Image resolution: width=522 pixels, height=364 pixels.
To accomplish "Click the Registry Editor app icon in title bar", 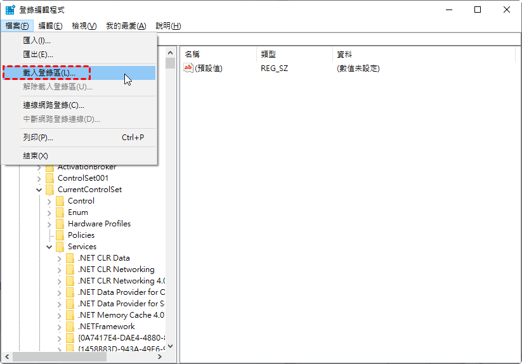I will click(10, 10).
